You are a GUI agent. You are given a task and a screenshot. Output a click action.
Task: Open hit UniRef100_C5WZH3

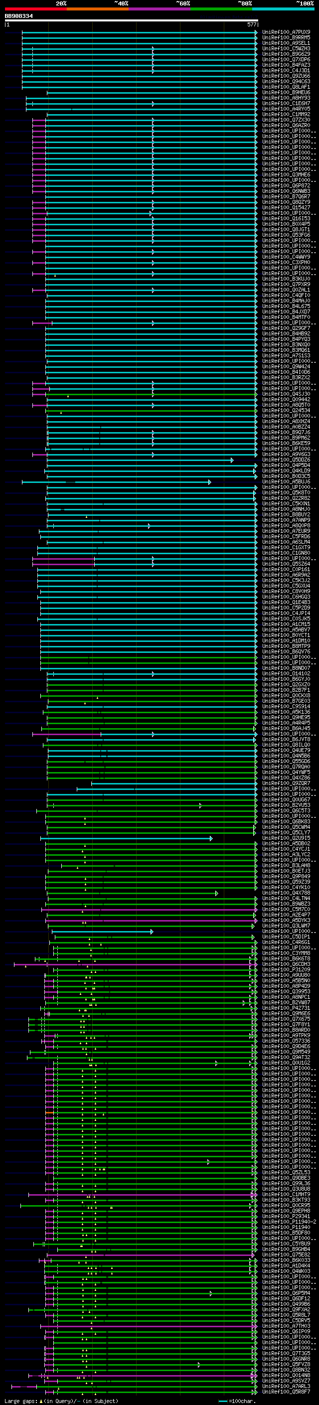tap(286, 48)
